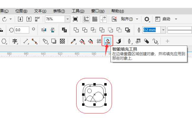Click the Combine objects icon
This screenshot has height=126, width=192.
tap(64, 30)
